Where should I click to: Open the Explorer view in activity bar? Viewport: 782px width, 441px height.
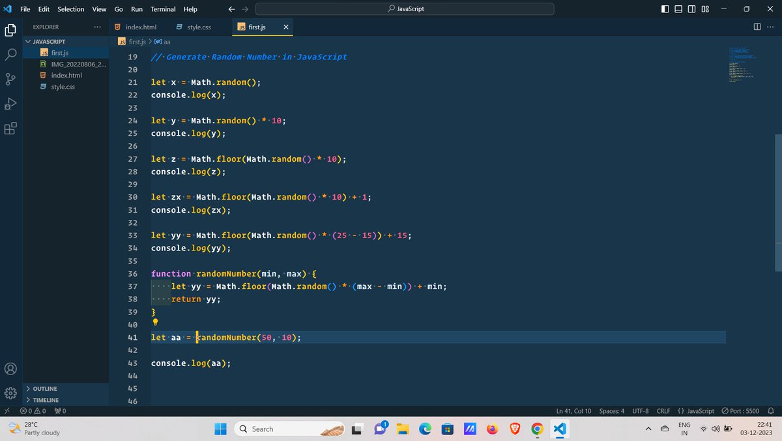tap(10, 30)
